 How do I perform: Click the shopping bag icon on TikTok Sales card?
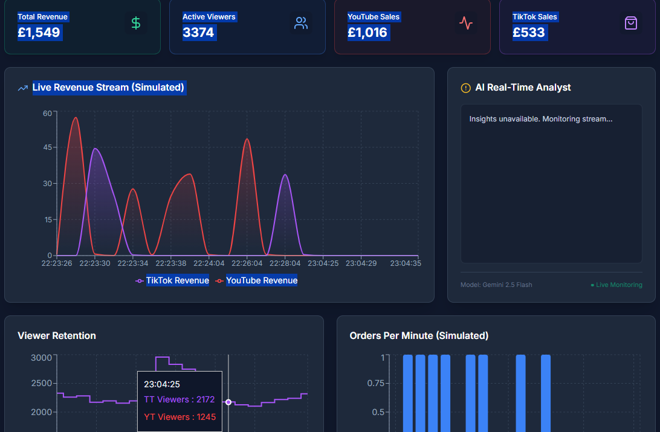[631, 23]
